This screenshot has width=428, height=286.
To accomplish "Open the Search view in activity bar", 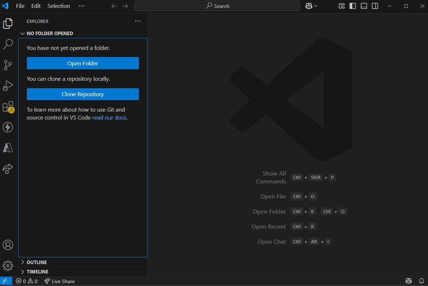I will click(8, 44).
